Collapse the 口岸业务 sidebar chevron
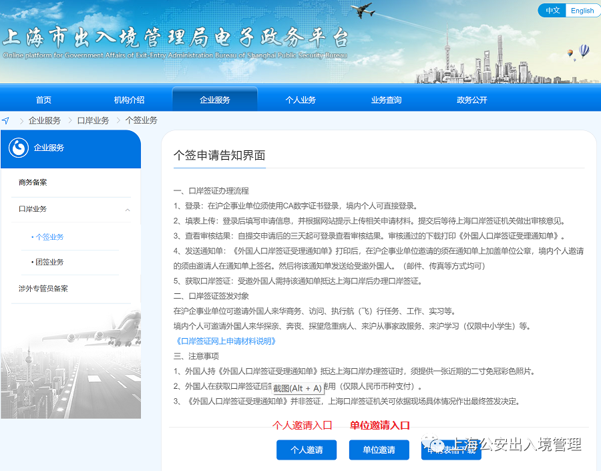601x471 pixels. [x=128, y=210]
